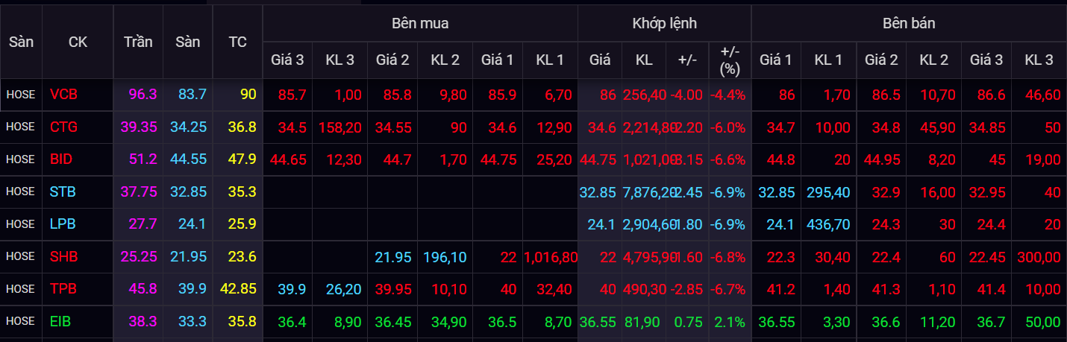Click CTG percent change -6.0%
The height and width of the screenshot is (342, 1067).
pyautogui.click(x=727, y=127)
